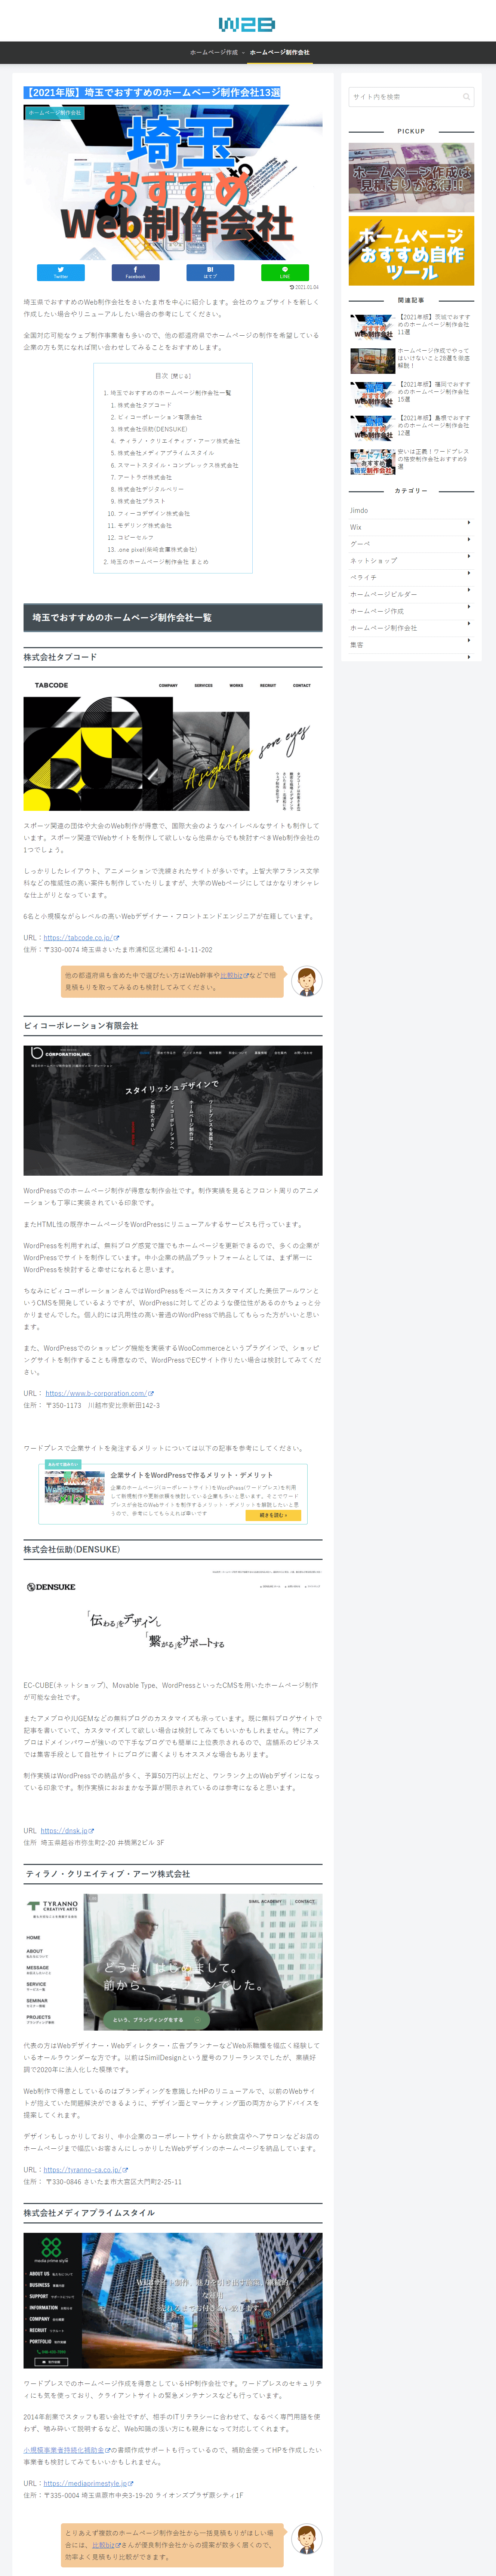Viewport: 496px width, 2576px height.
Task: Jump to 株式会社デジタルベリー in the contents list
Action: point(151,489)
